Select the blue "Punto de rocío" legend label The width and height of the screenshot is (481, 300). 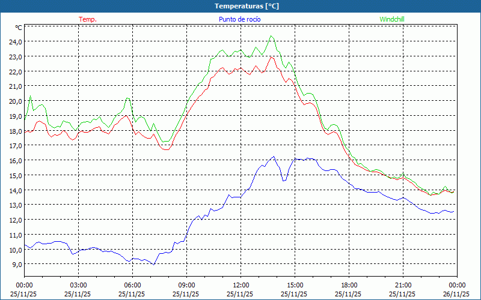click(239, 19)
